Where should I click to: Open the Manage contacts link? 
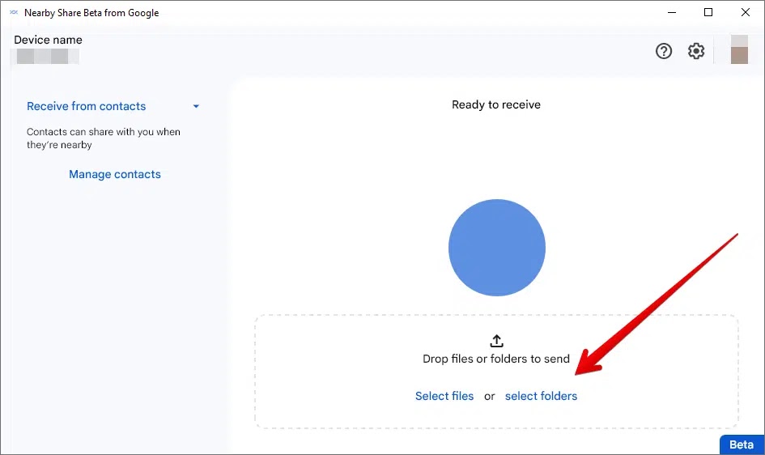pos(115,174)
